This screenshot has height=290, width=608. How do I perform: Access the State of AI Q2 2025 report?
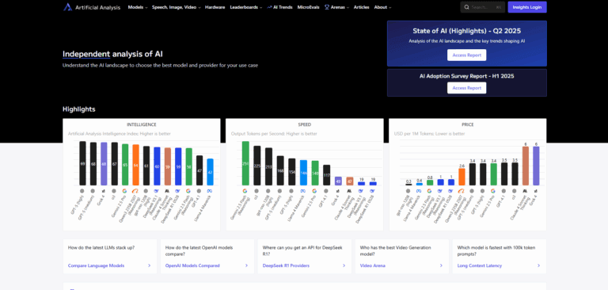click(466, 55)
